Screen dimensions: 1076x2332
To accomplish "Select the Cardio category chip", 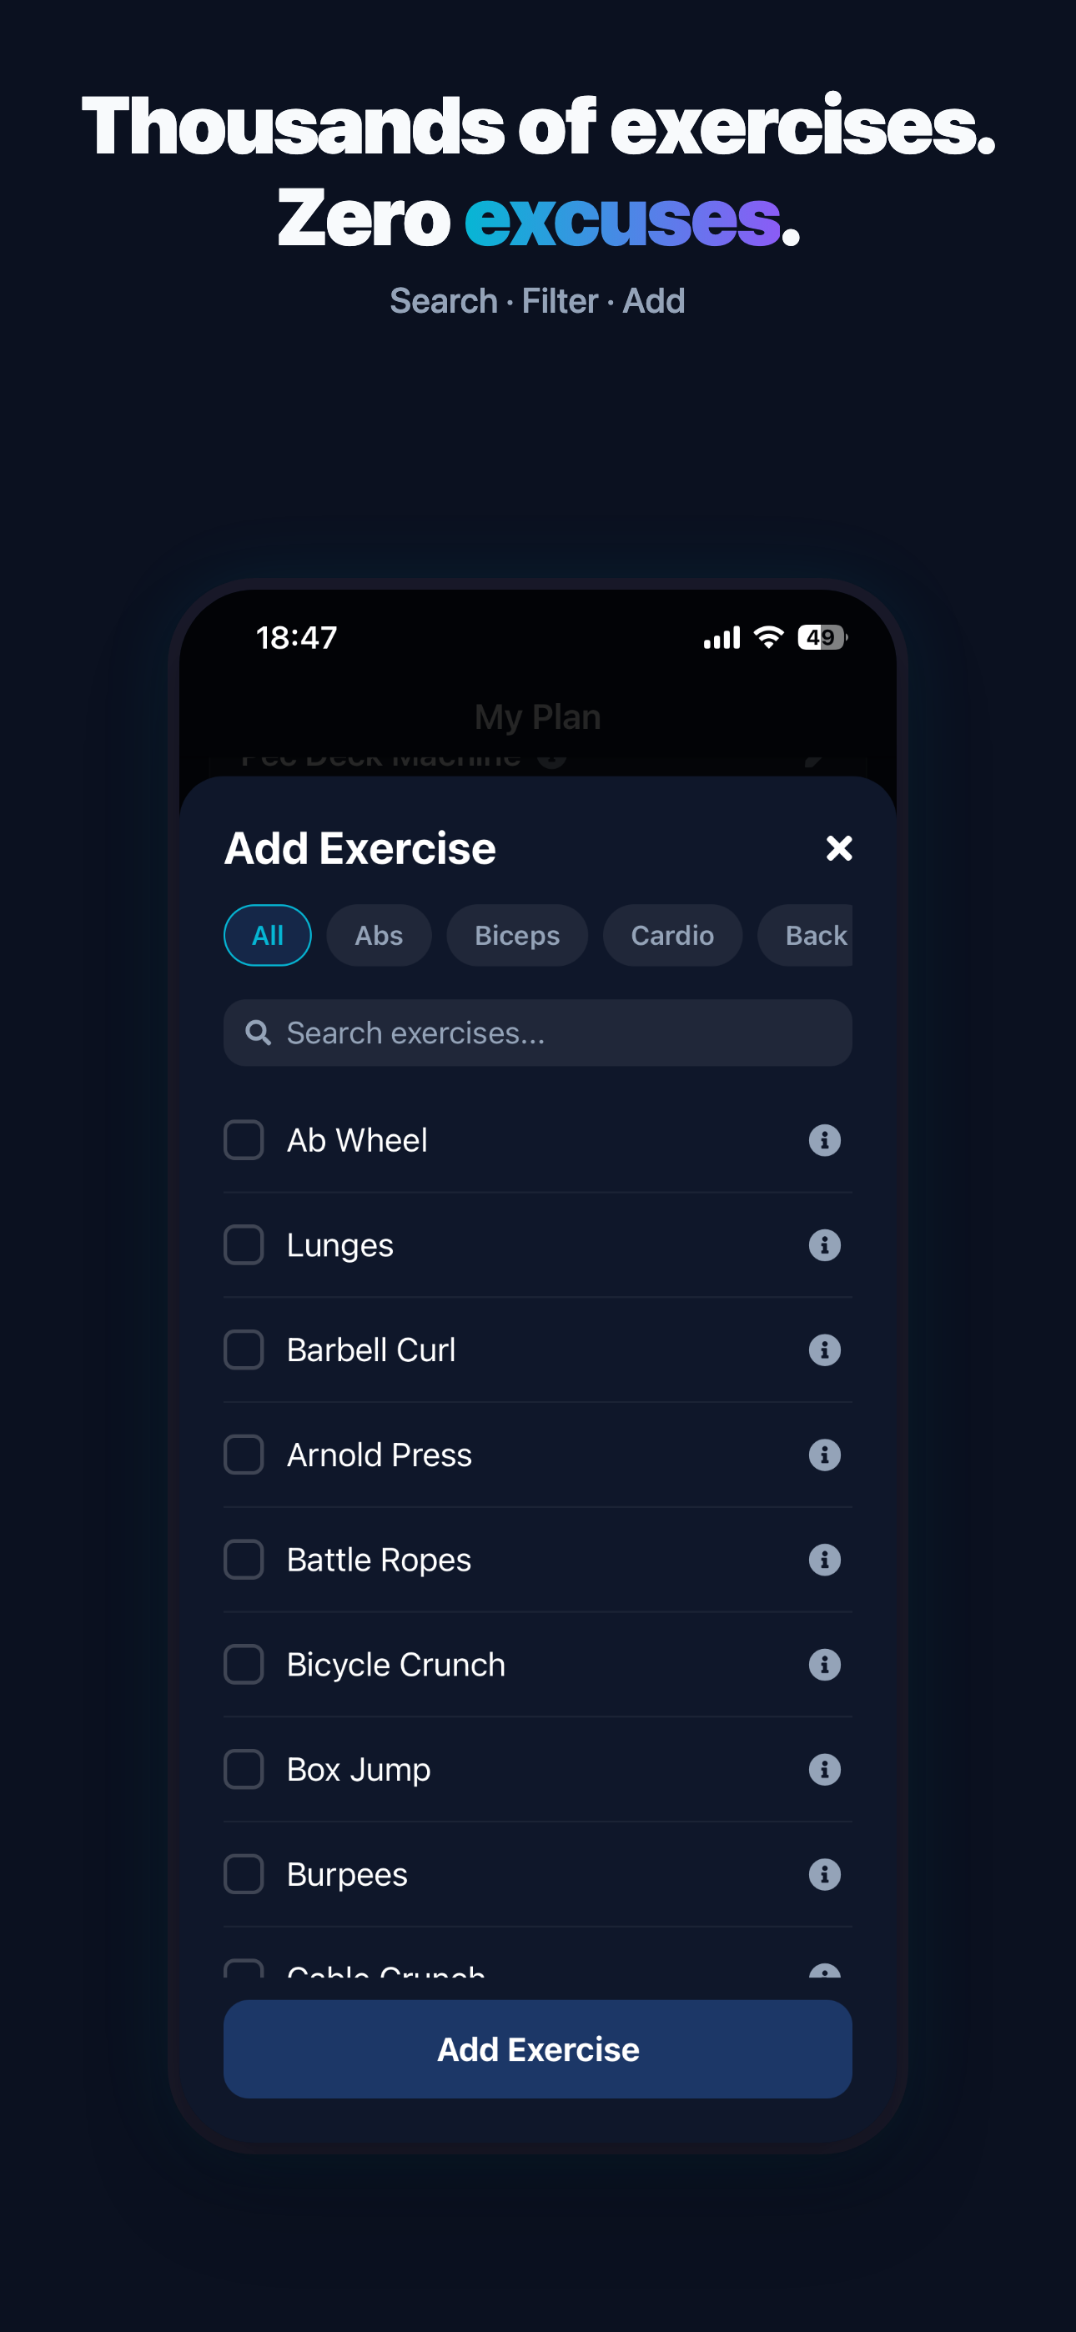I will tap(672, 935).
